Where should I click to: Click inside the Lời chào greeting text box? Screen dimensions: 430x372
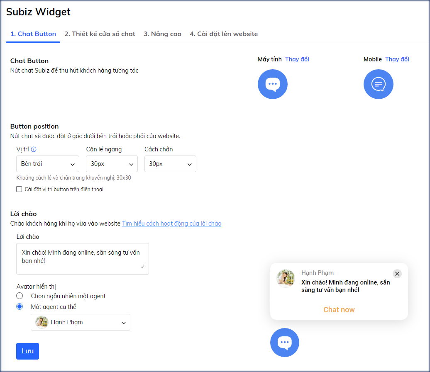[82, 257]
